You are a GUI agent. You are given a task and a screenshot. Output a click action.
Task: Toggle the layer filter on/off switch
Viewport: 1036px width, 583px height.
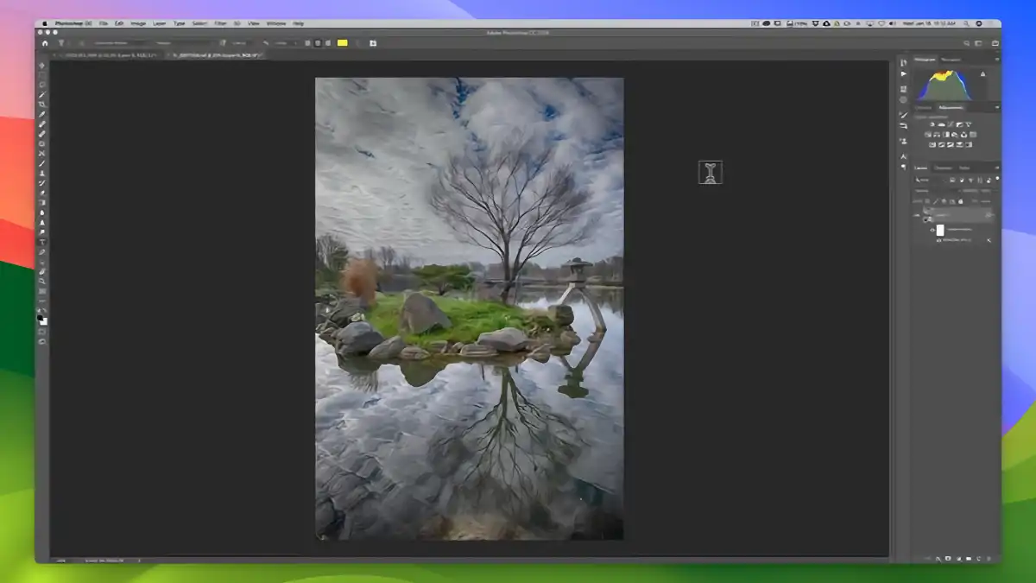[x=995, y=180]
